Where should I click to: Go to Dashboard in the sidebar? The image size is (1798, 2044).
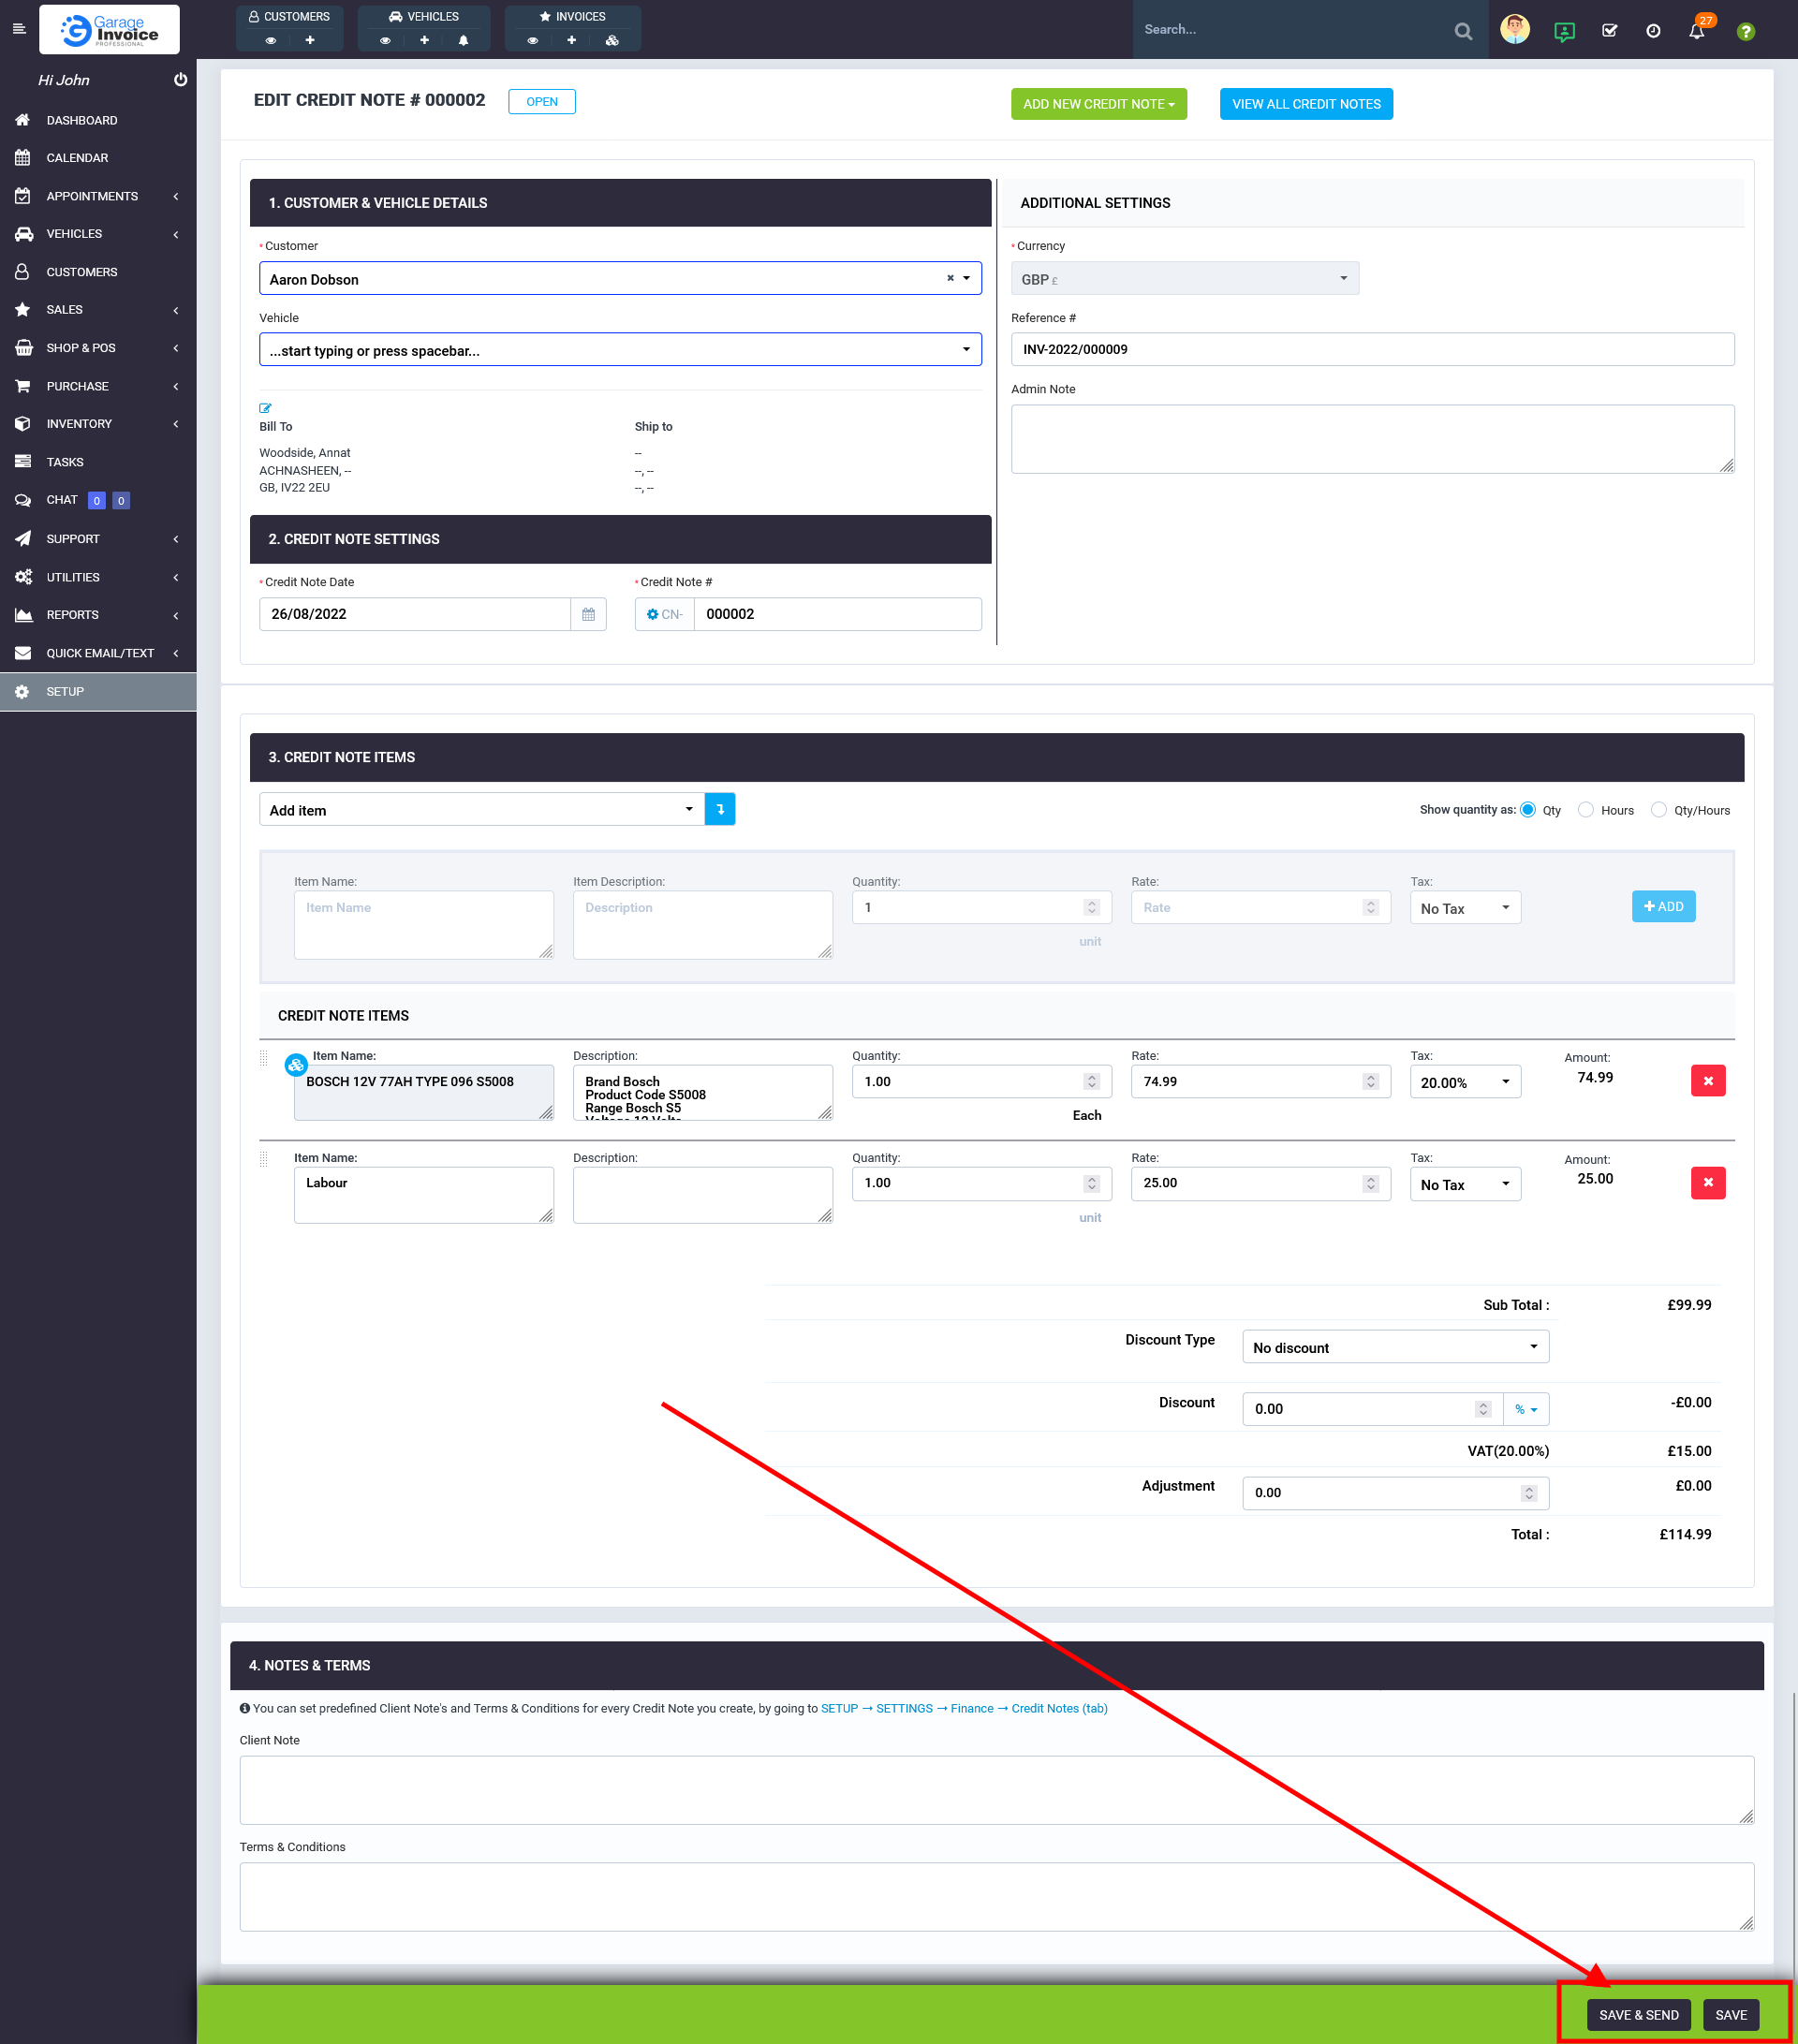pyautogui.click(x=82, y=120)
